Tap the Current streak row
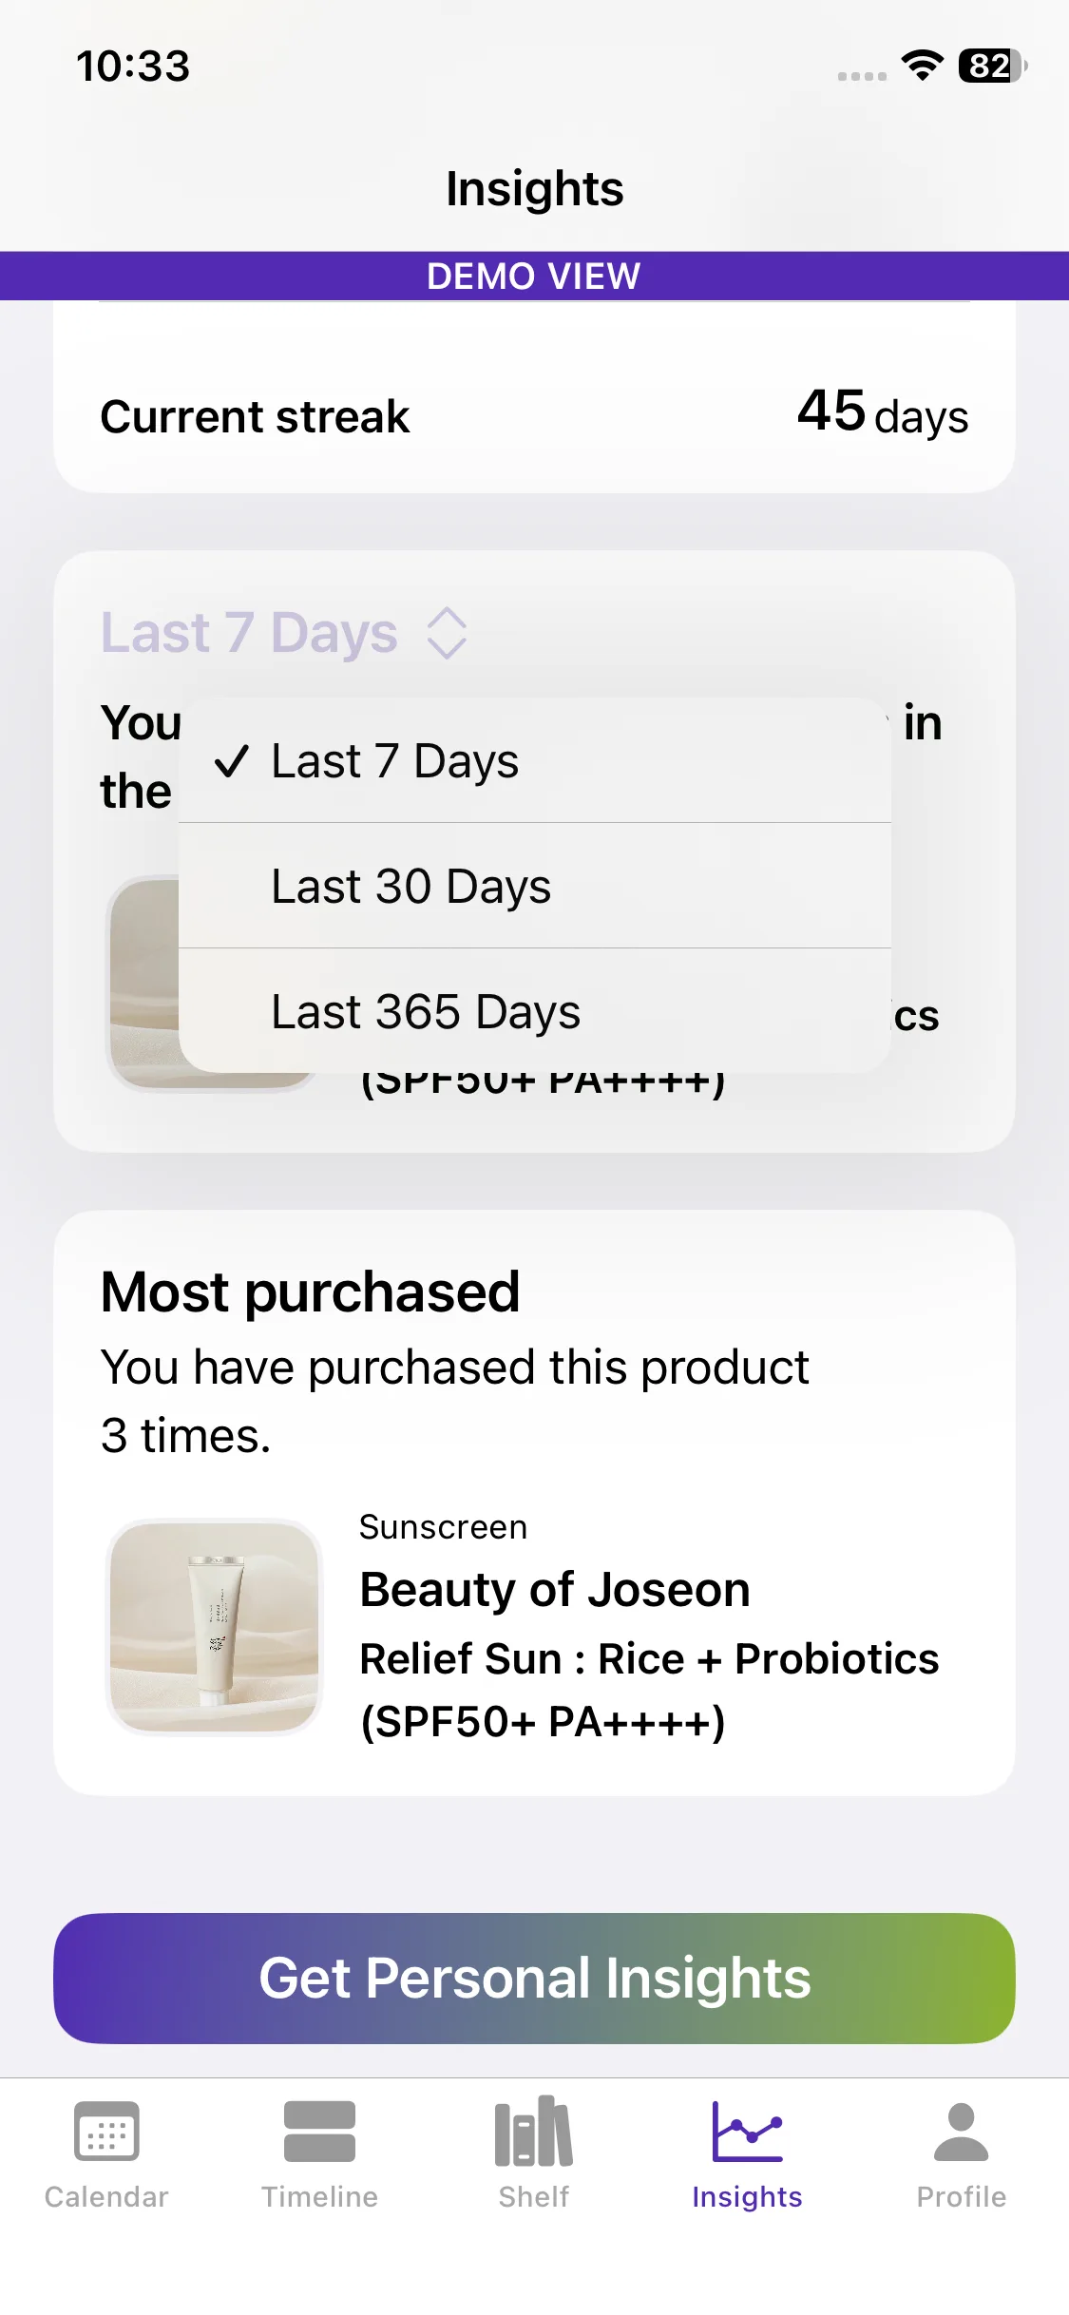The height and width of the screenshot is (2315, 1069). 534,416
